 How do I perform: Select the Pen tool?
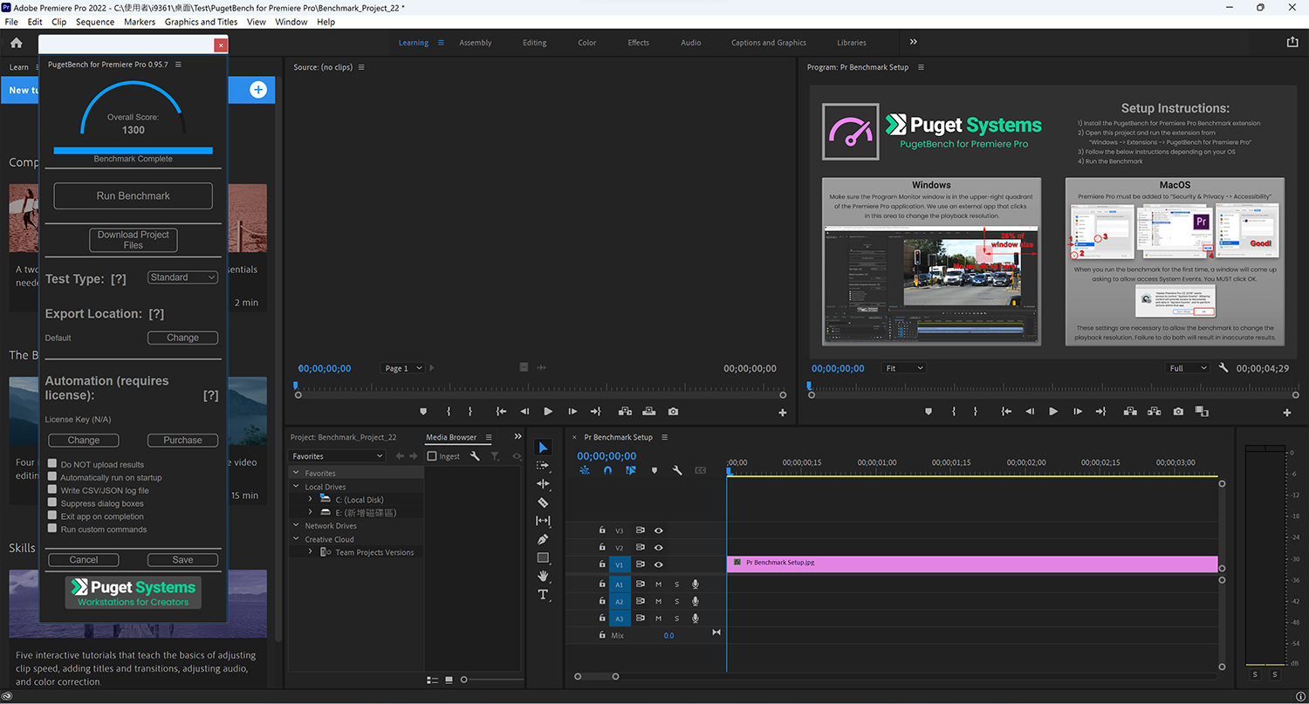[x=543, y=539]
